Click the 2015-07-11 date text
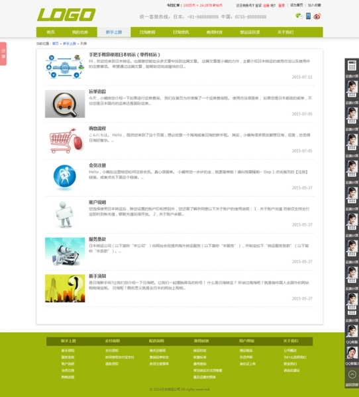Screen dimensions: 359x397 [x=302, y=77]
